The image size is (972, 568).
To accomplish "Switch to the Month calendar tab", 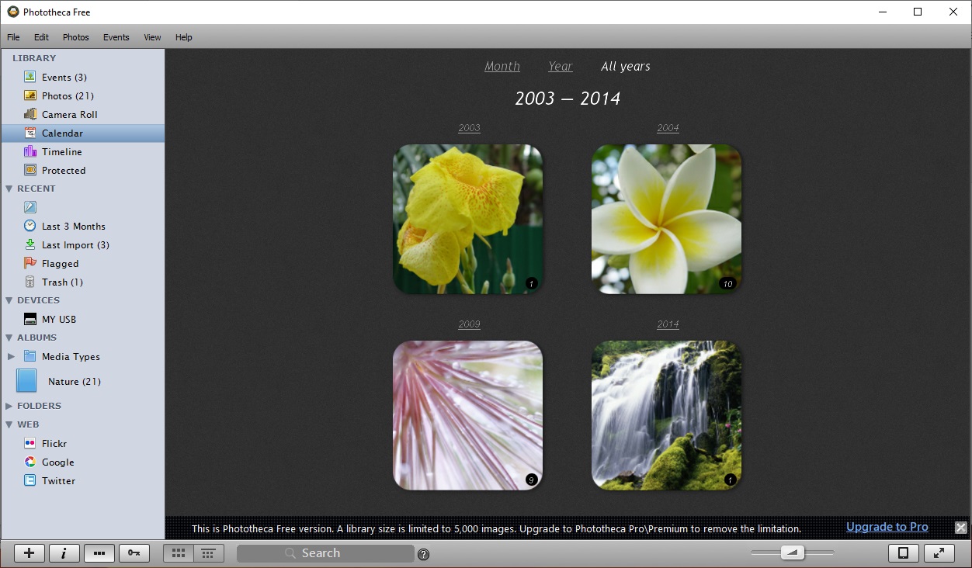I will click(x=502, y=66).
